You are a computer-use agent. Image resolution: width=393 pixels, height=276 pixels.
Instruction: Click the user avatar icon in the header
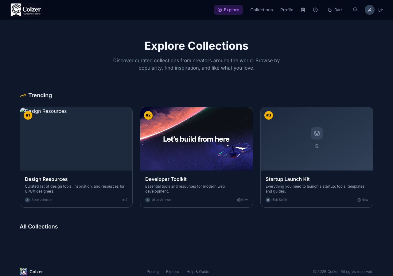(370, 10)
